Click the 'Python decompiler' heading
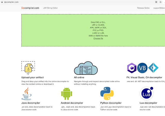This screenshot has height=116, width=165. [x=111, y=103]
